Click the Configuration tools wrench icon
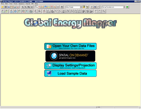 click(18, 7)
